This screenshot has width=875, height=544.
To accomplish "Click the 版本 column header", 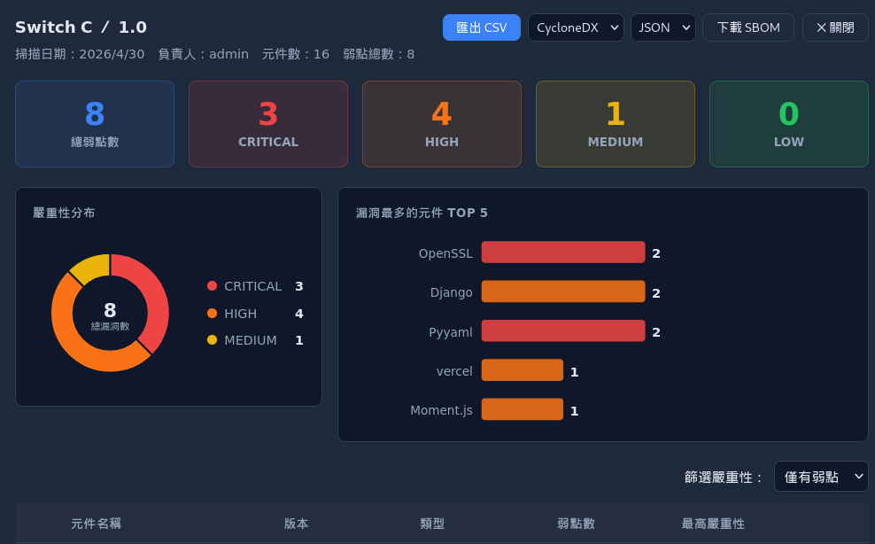I will click(x=297, y=524).
